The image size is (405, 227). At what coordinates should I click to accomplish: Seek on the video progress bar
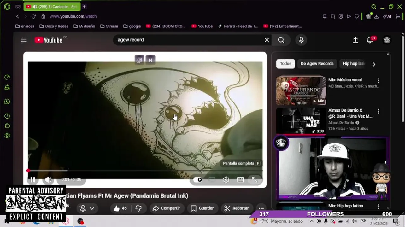point(145,171)
